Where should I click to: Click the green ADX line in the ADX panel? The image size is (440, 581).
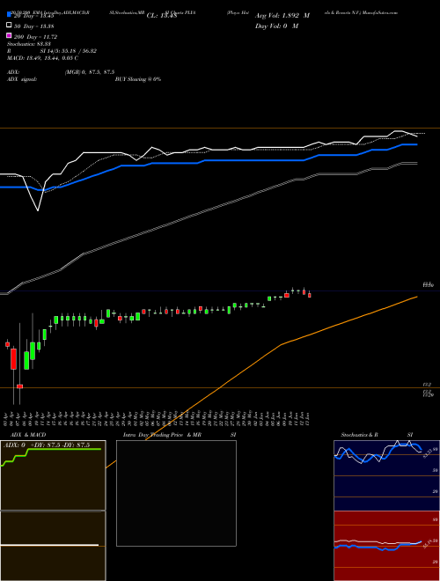[x=63, y=450]
